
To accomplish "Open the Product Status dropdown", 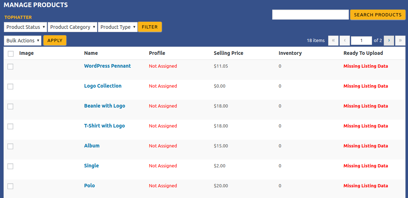I will coord(26,27).
